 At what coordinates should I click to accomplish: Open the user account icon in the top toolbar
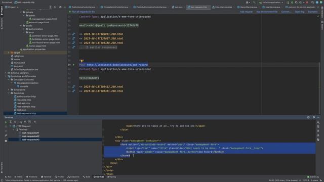pos(248,3)
